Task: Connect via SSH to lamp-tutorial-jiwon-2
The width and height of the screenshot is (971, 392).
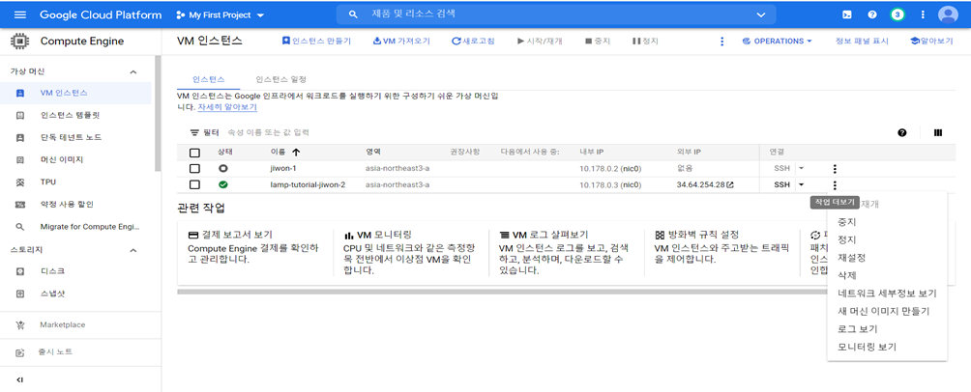Action: (782, 184)
